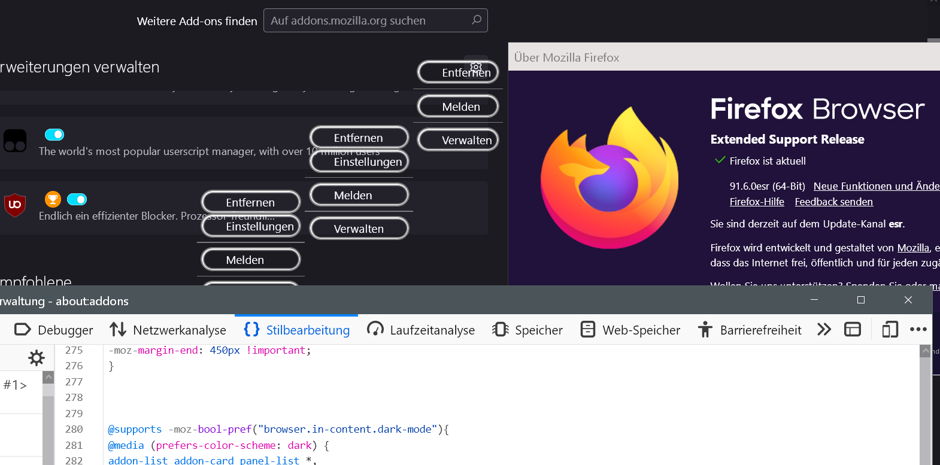Click the 'Über Mozilla Firefox' dialog title
Viewport: 940px width, 465px height.
click(566, 57)
